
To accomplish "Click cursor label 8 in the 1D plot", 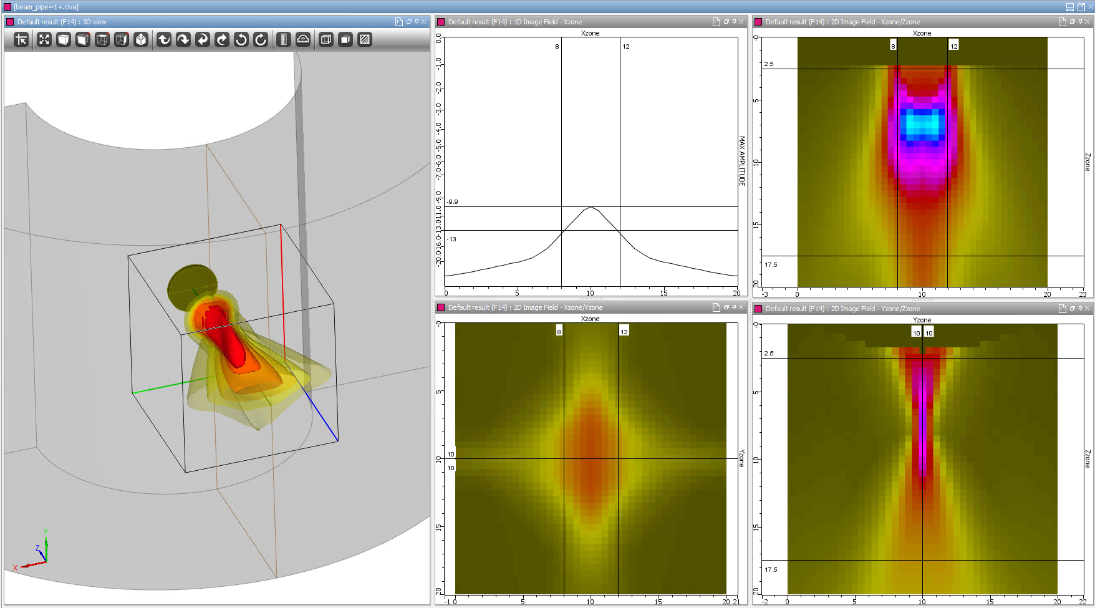I will (557, 47).
